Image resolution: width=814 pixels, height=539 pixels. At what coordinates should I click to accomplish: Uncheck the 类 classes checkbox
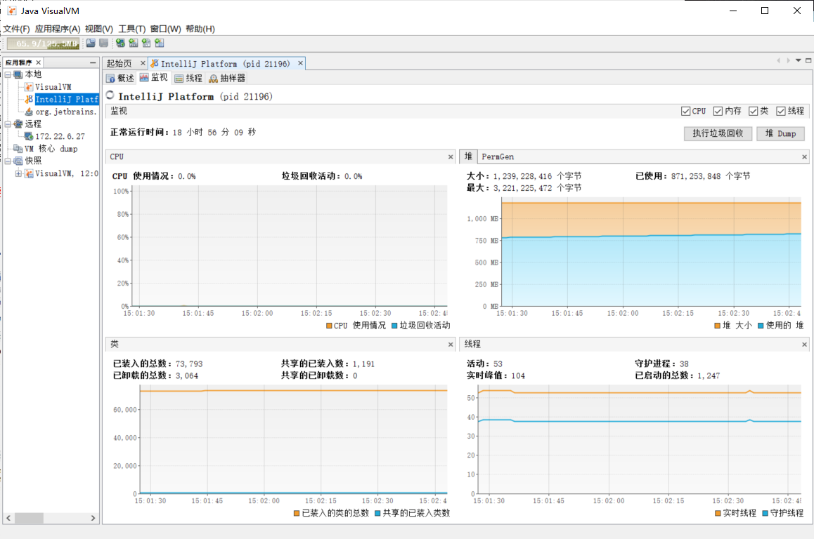(754, 111)
